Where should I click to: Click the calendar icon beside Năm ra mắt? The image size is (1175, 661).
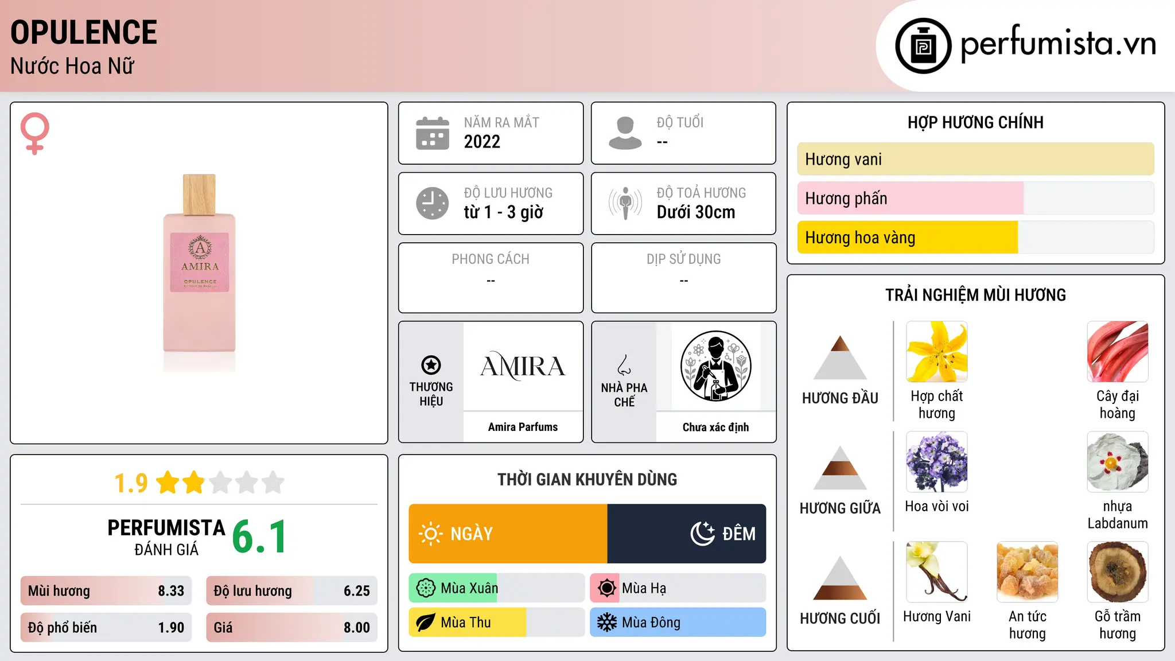pyautogui.click(x=433, y=133)
